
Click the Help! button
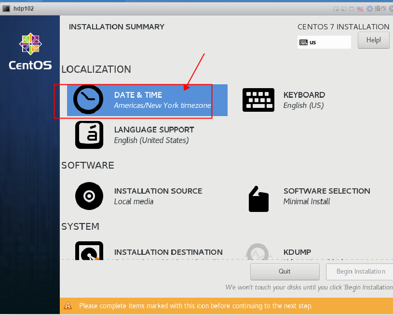(373, 40)
